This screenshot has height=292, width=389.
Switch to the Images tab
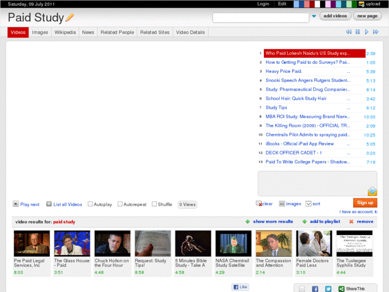pos(40,32)
